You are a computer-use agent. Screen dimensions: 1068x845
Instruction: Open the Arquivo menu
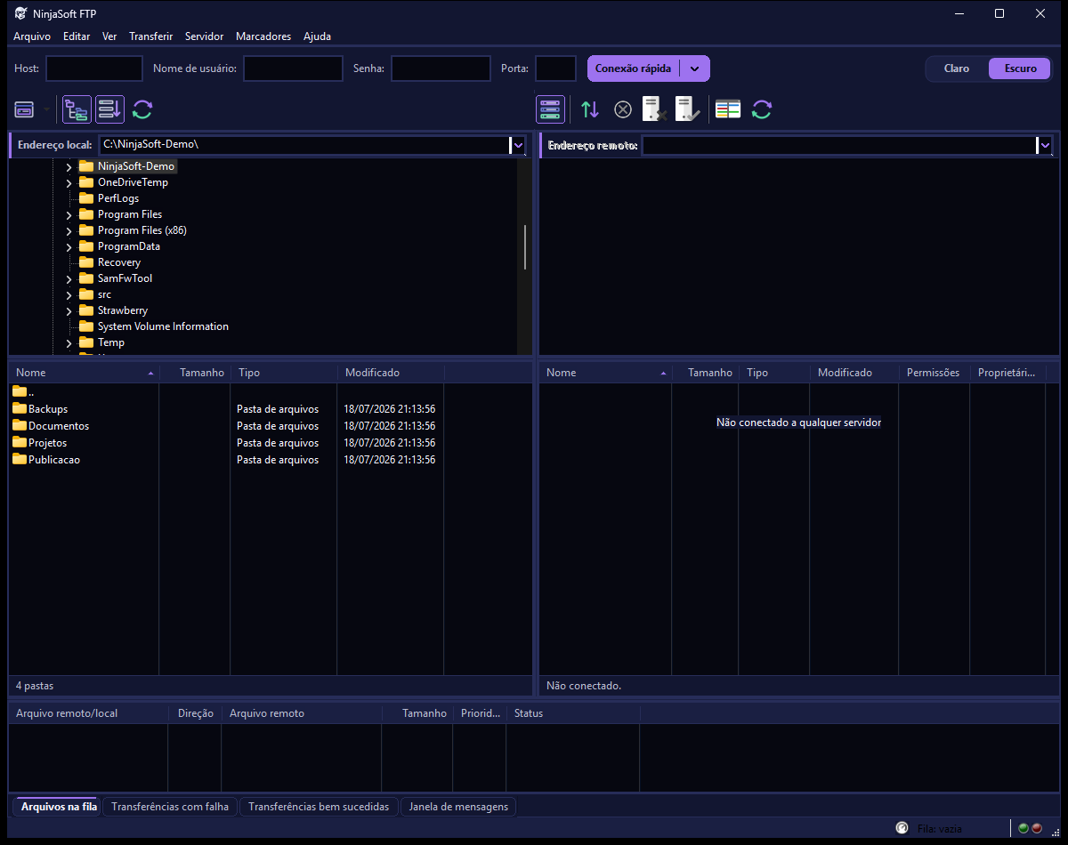click(x=32, y=36)
